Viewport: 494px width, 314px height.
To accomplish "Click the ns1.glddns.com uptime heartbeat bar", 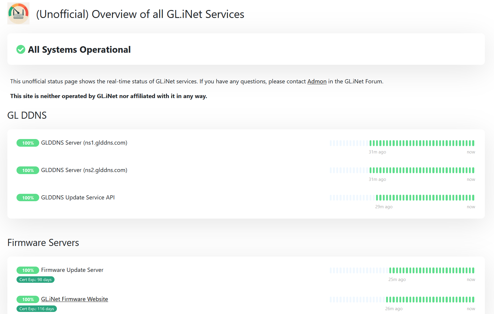I will coord(402,143).
